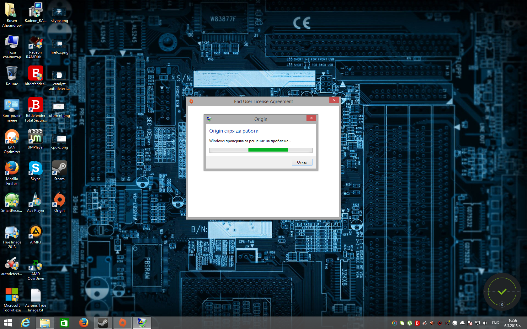Launch the Origin desktop shortcut

coord(59,202)
